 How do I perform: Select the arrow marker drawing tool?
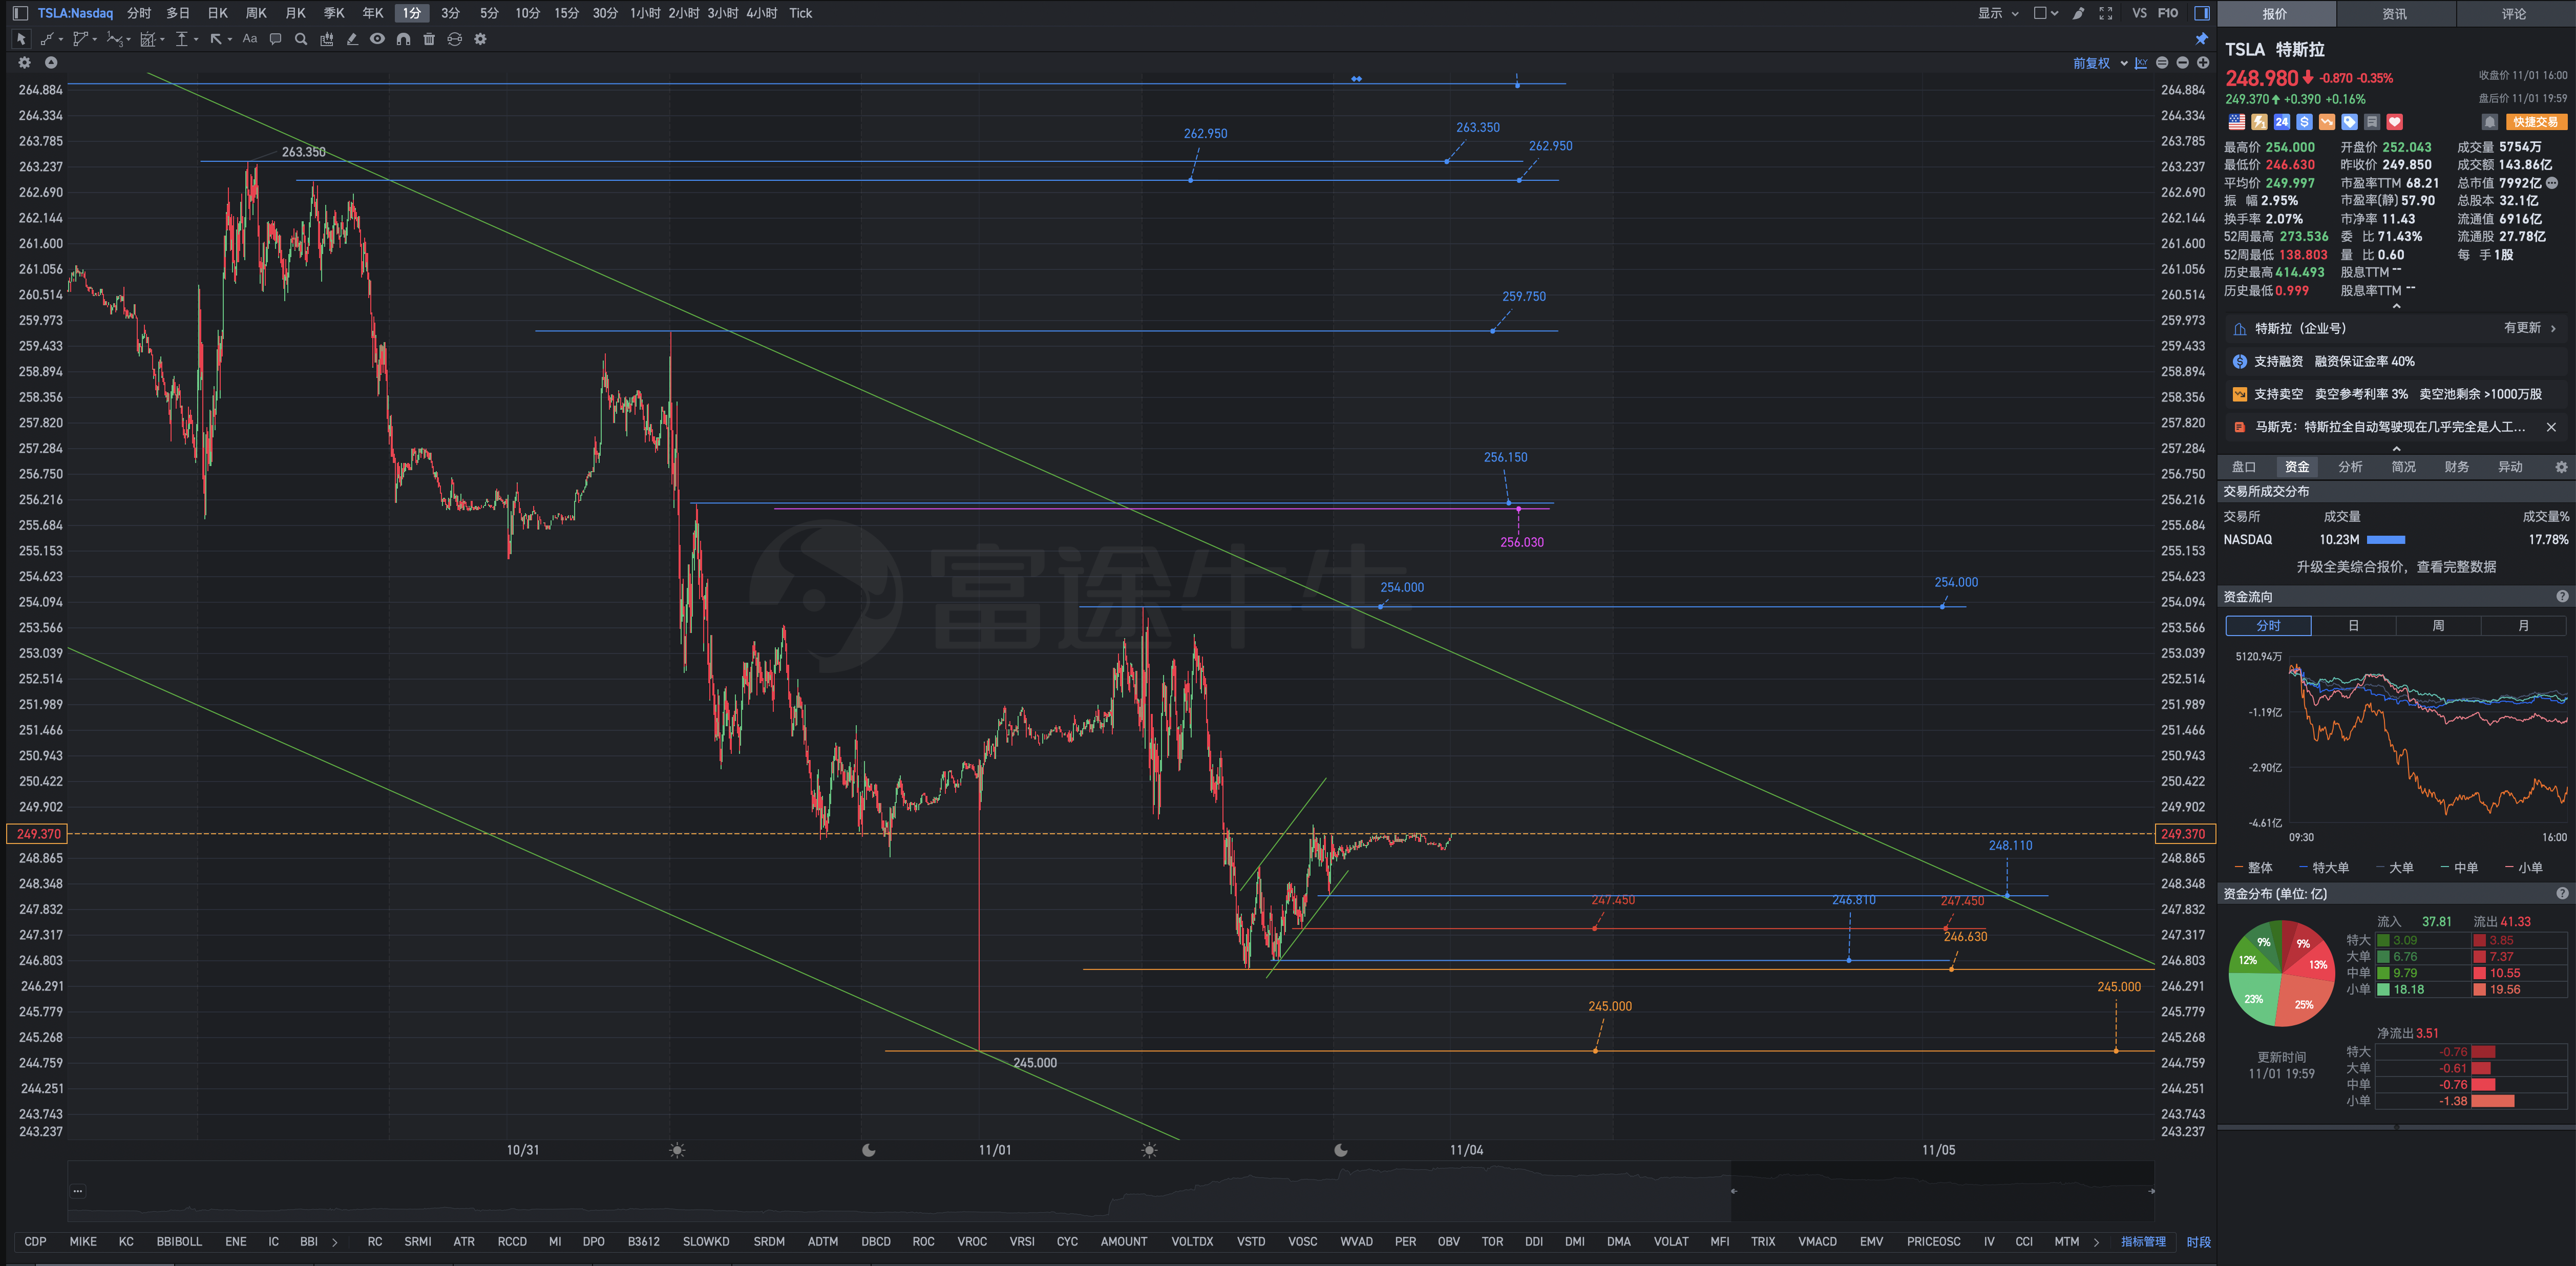click(x=216, y=39)
